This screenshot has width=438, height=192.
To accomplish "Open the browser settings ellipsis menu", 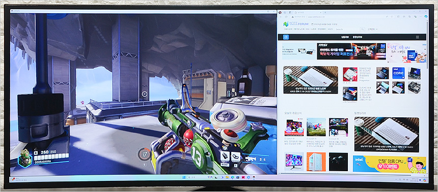I will (x=421, y=17).
